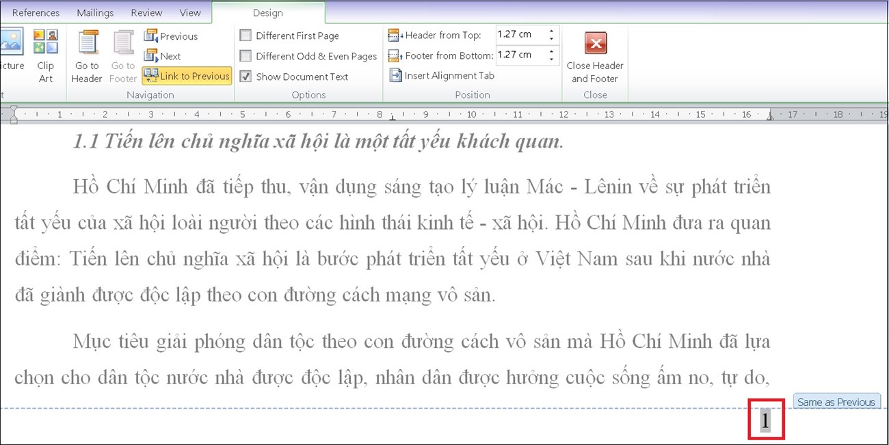Switch to the View tab
Screen dimensions: 889x445
(x=189, y=12)
